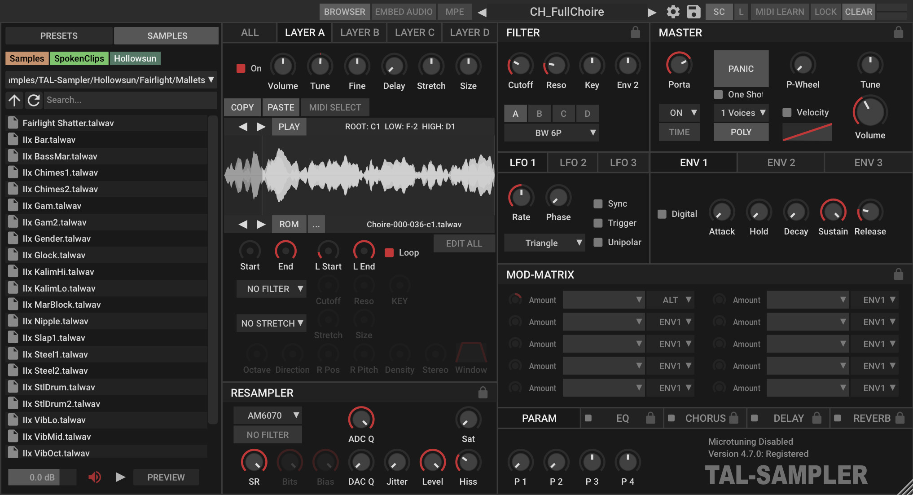Viewport: 913px width, 495px height.
Task: Click the COPY button in Layer A toolbar
Action: tap(242, 107)
